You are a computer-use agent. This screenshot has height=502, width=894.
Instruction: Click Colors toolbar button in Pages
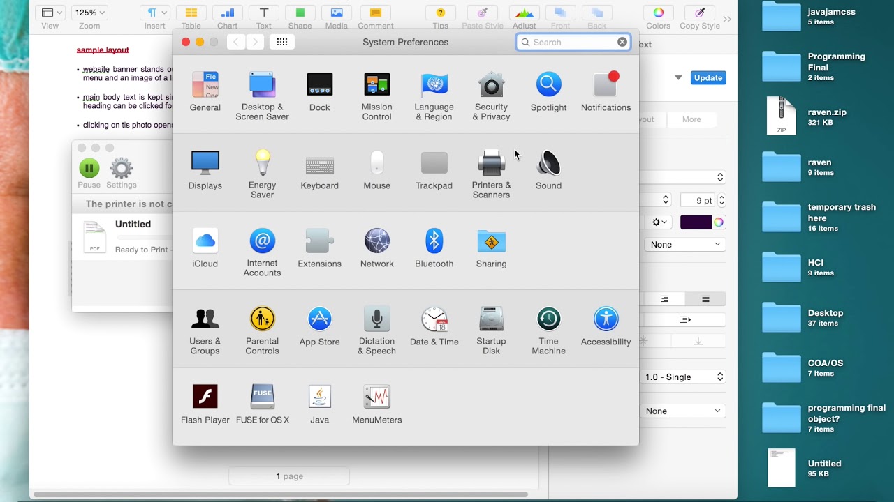[658, 17]
